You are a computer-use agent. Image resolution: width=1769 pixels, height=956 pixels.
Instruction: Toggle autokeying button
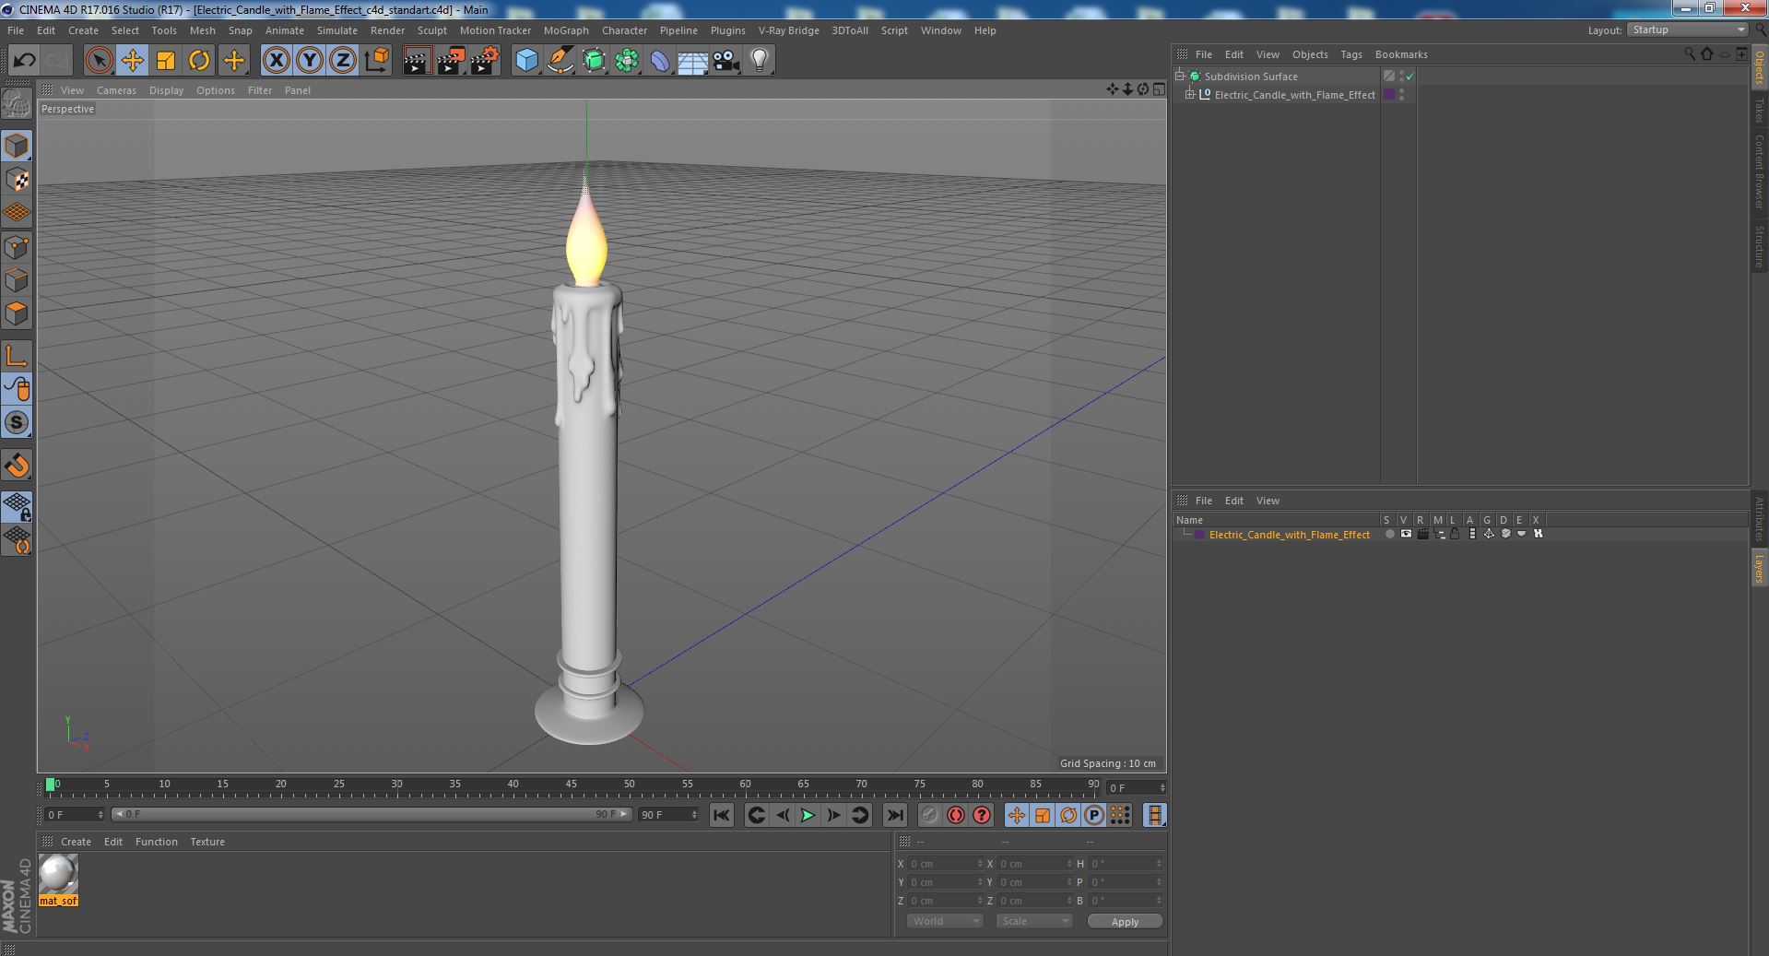[x=956, y=815]
